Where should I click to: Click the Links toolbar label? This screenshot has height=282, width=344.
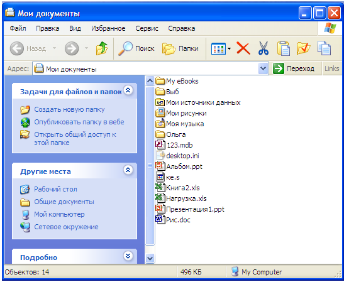331,68
